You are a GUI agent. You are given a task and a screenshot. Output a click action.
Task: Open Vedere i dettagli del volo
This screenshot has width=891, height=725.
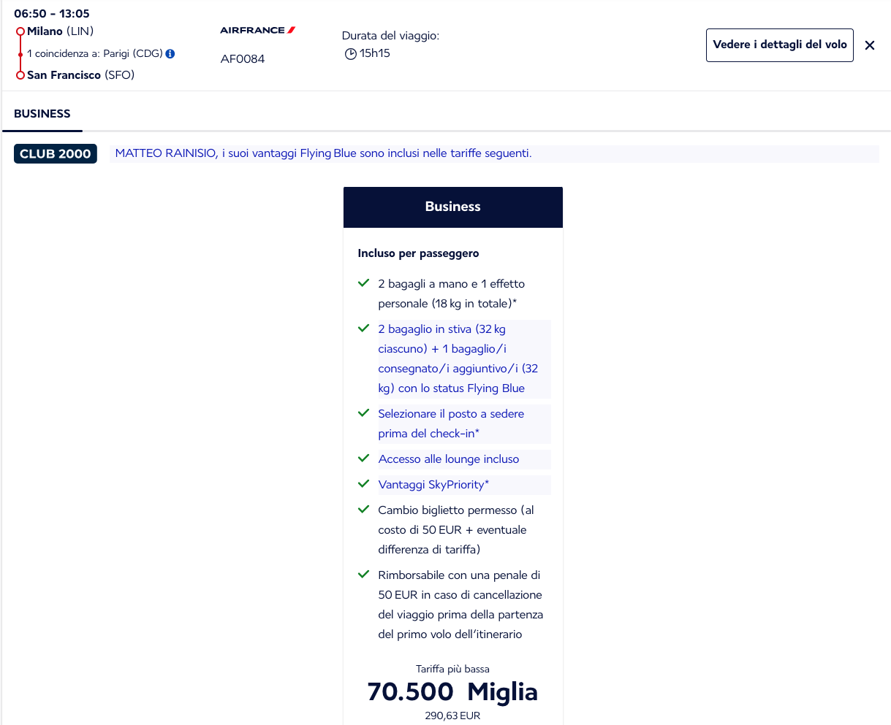780,45
